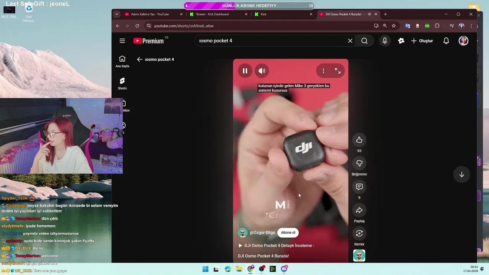
Task: Open the green arrow app on taskbar
Action: 273,269
